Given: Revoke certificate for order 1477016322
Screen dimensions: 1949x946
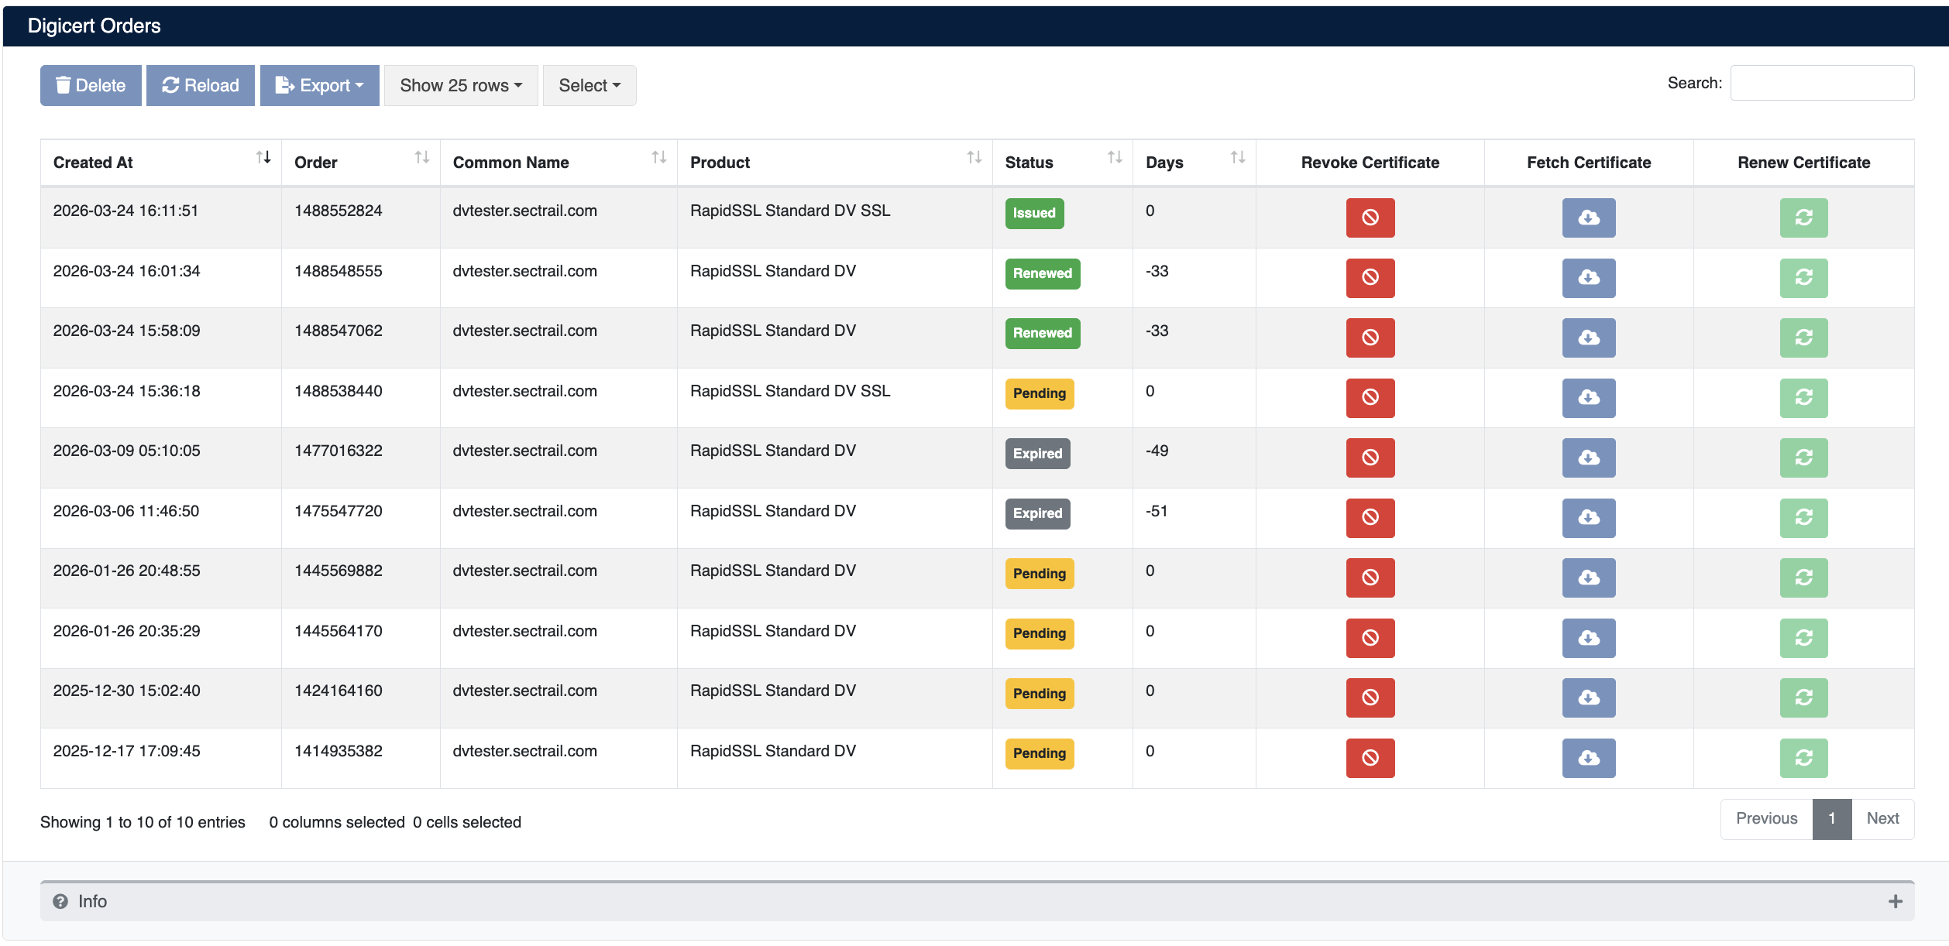Looking at the screenshot, I should [1370, 458].
